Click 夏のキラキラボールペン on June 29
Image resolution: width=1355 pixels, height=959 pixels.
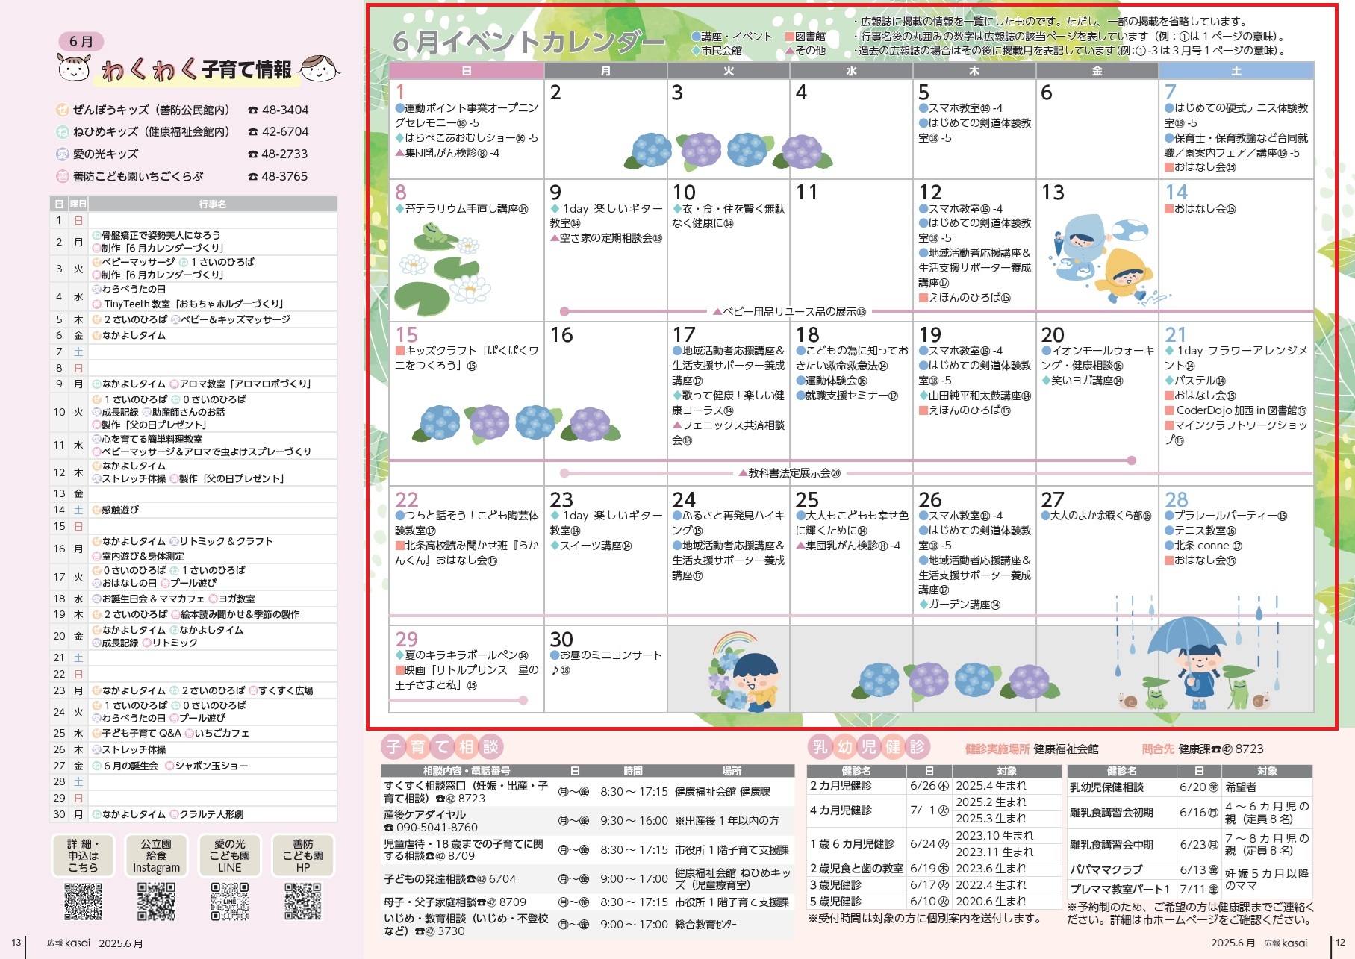coord(461,655)
